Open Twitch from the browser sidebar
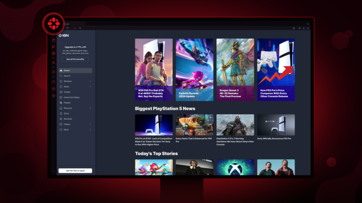362x203 pixels. tap(54, 47)
